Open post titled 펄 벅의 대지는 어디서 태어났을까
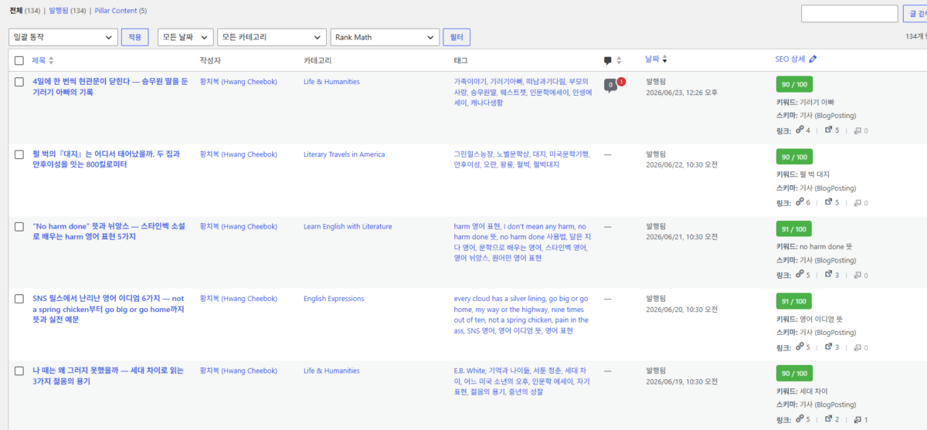The image size is (927, 430). coord(107,159)
